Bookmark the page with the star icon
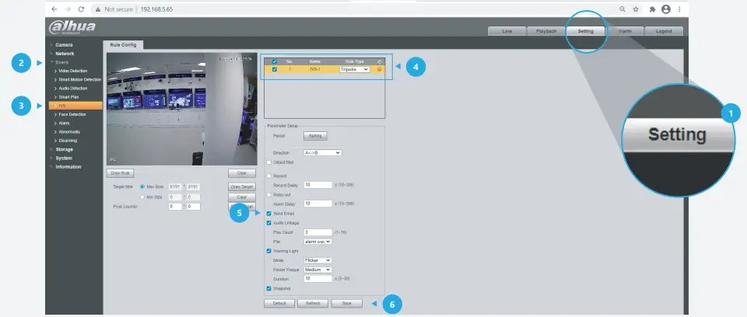Viewport: 747px width, 317px height. 636,9
